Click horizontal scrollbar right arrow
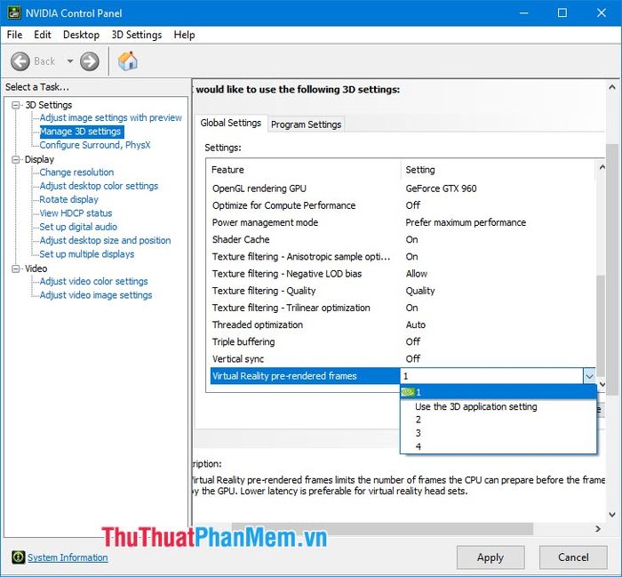Screen dimensions: 622x577 pos(598,529)
